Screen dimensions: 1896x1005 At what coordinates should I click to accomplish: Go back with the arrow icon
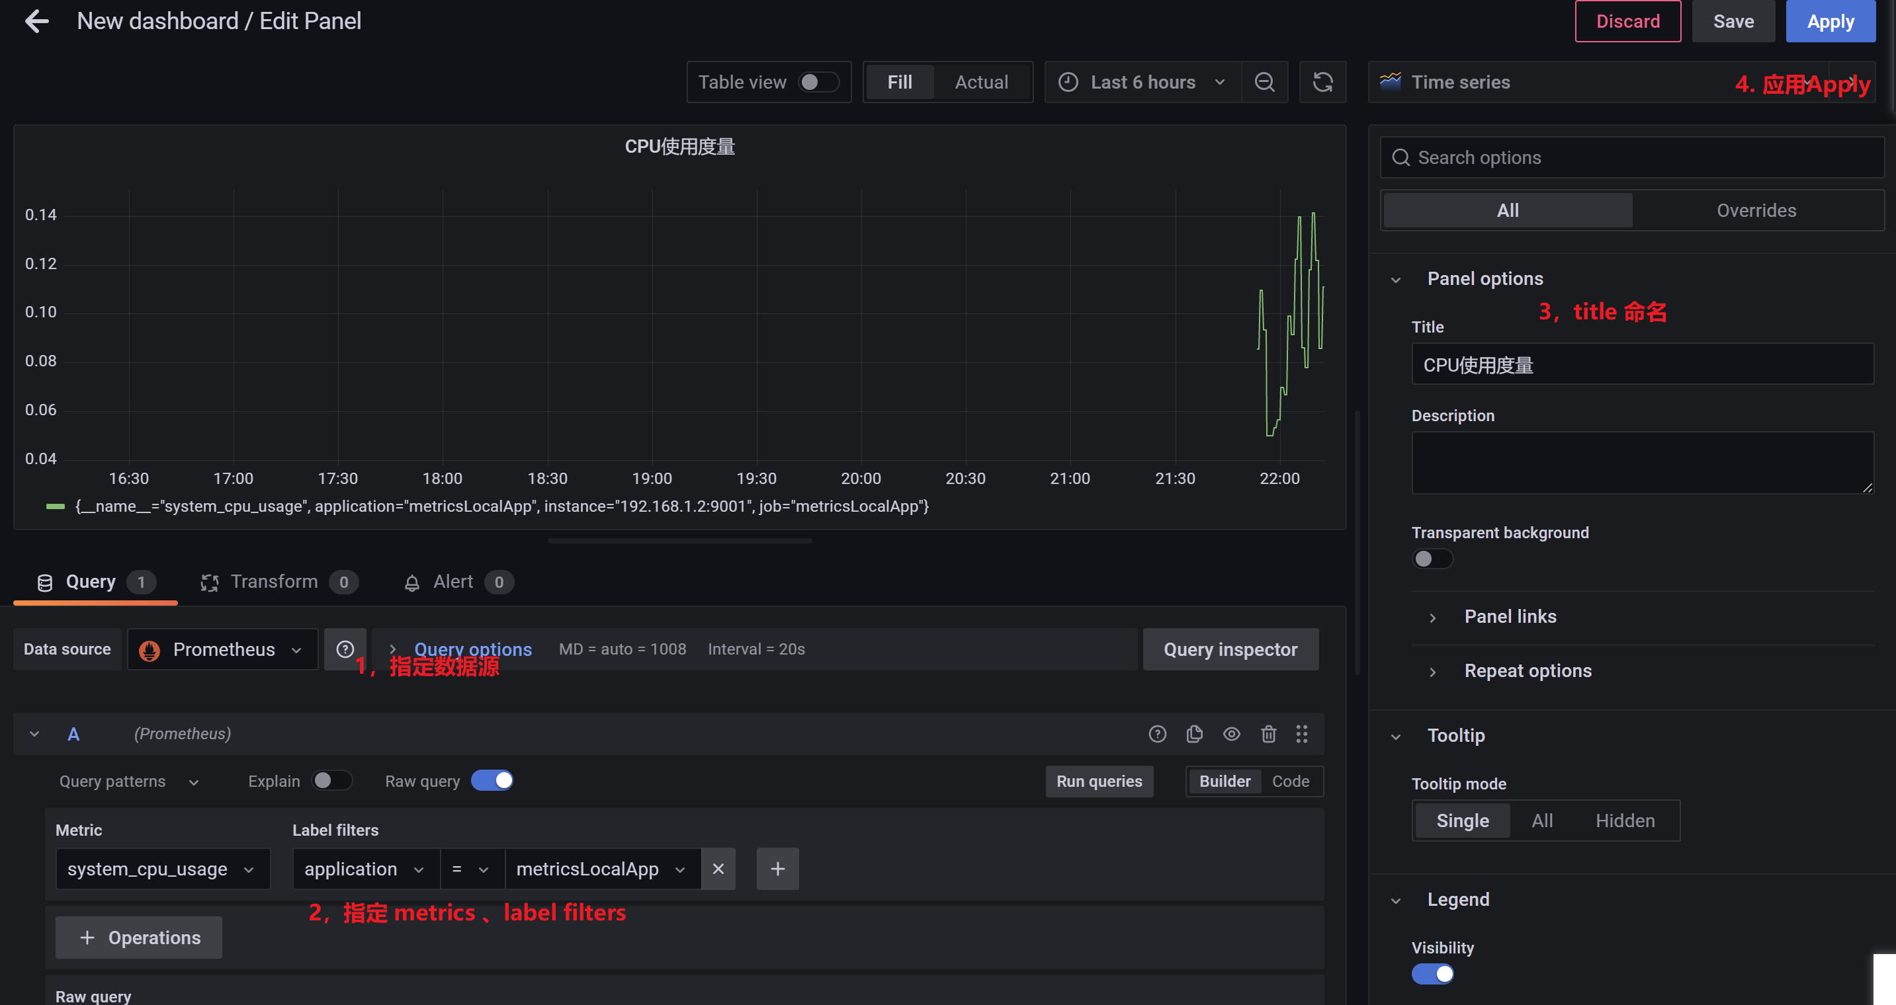click(37, 21)
